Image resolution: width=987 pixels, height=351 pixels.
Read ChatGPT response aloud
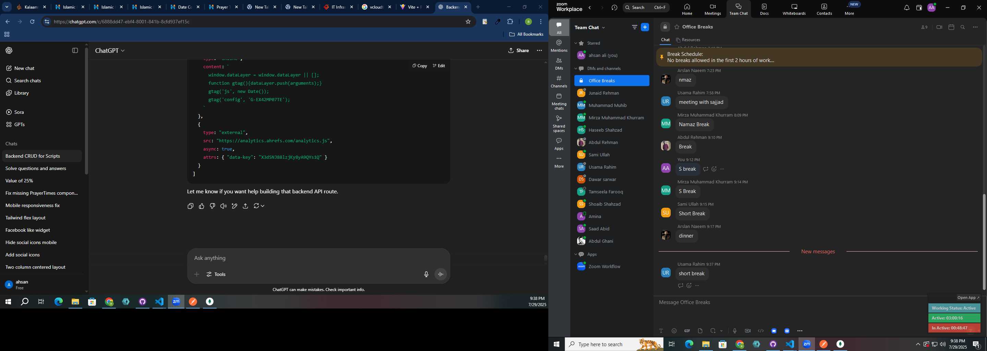pyautogui.click(x=223, y=206)
